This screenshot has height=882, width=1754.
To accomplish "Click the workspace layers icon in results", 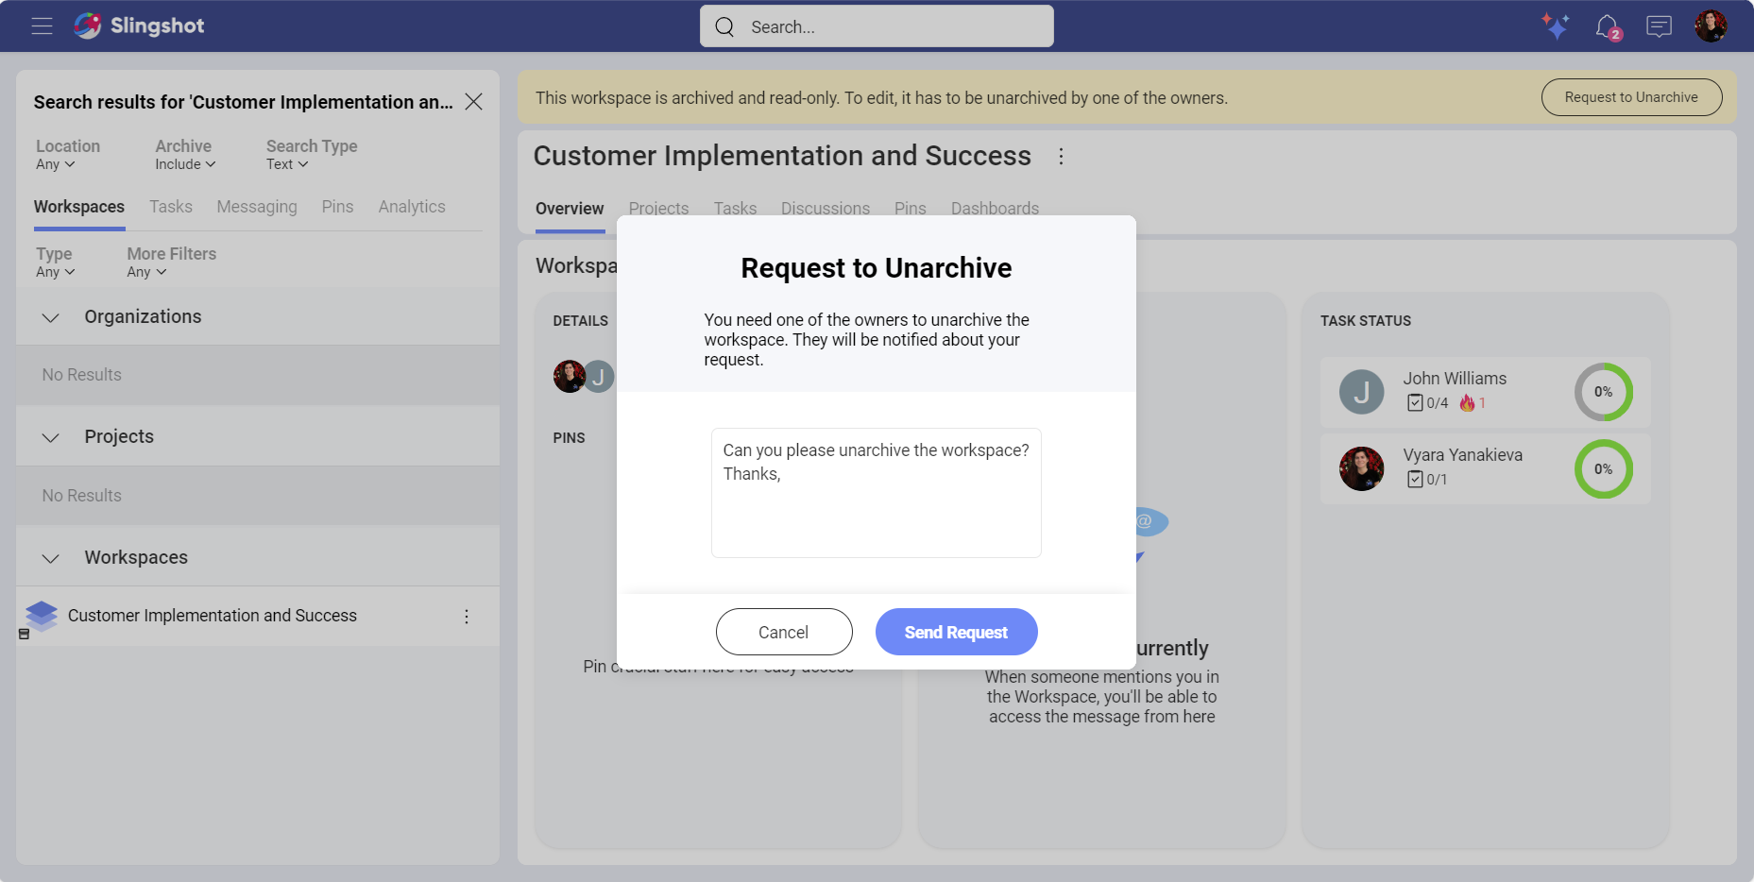I will (x=42, y=616).
